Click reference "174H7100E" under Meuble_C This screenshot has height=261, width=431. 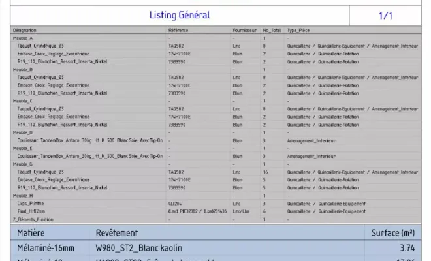tap(179, 117)
